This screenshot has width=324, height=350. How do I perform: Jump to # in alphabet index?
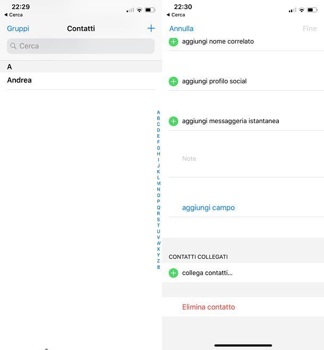point(158,267)
